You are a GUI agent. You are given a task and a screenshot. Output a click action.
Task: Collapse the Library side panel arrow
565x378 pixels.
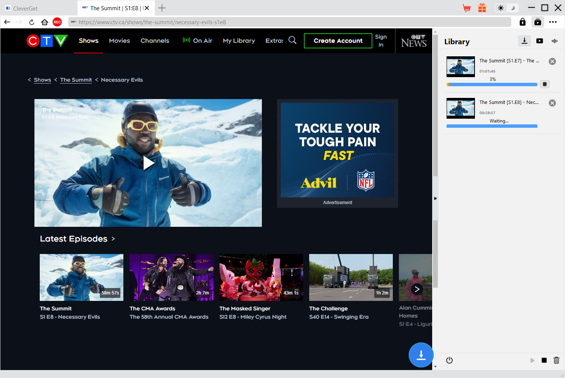coord(435,198)
